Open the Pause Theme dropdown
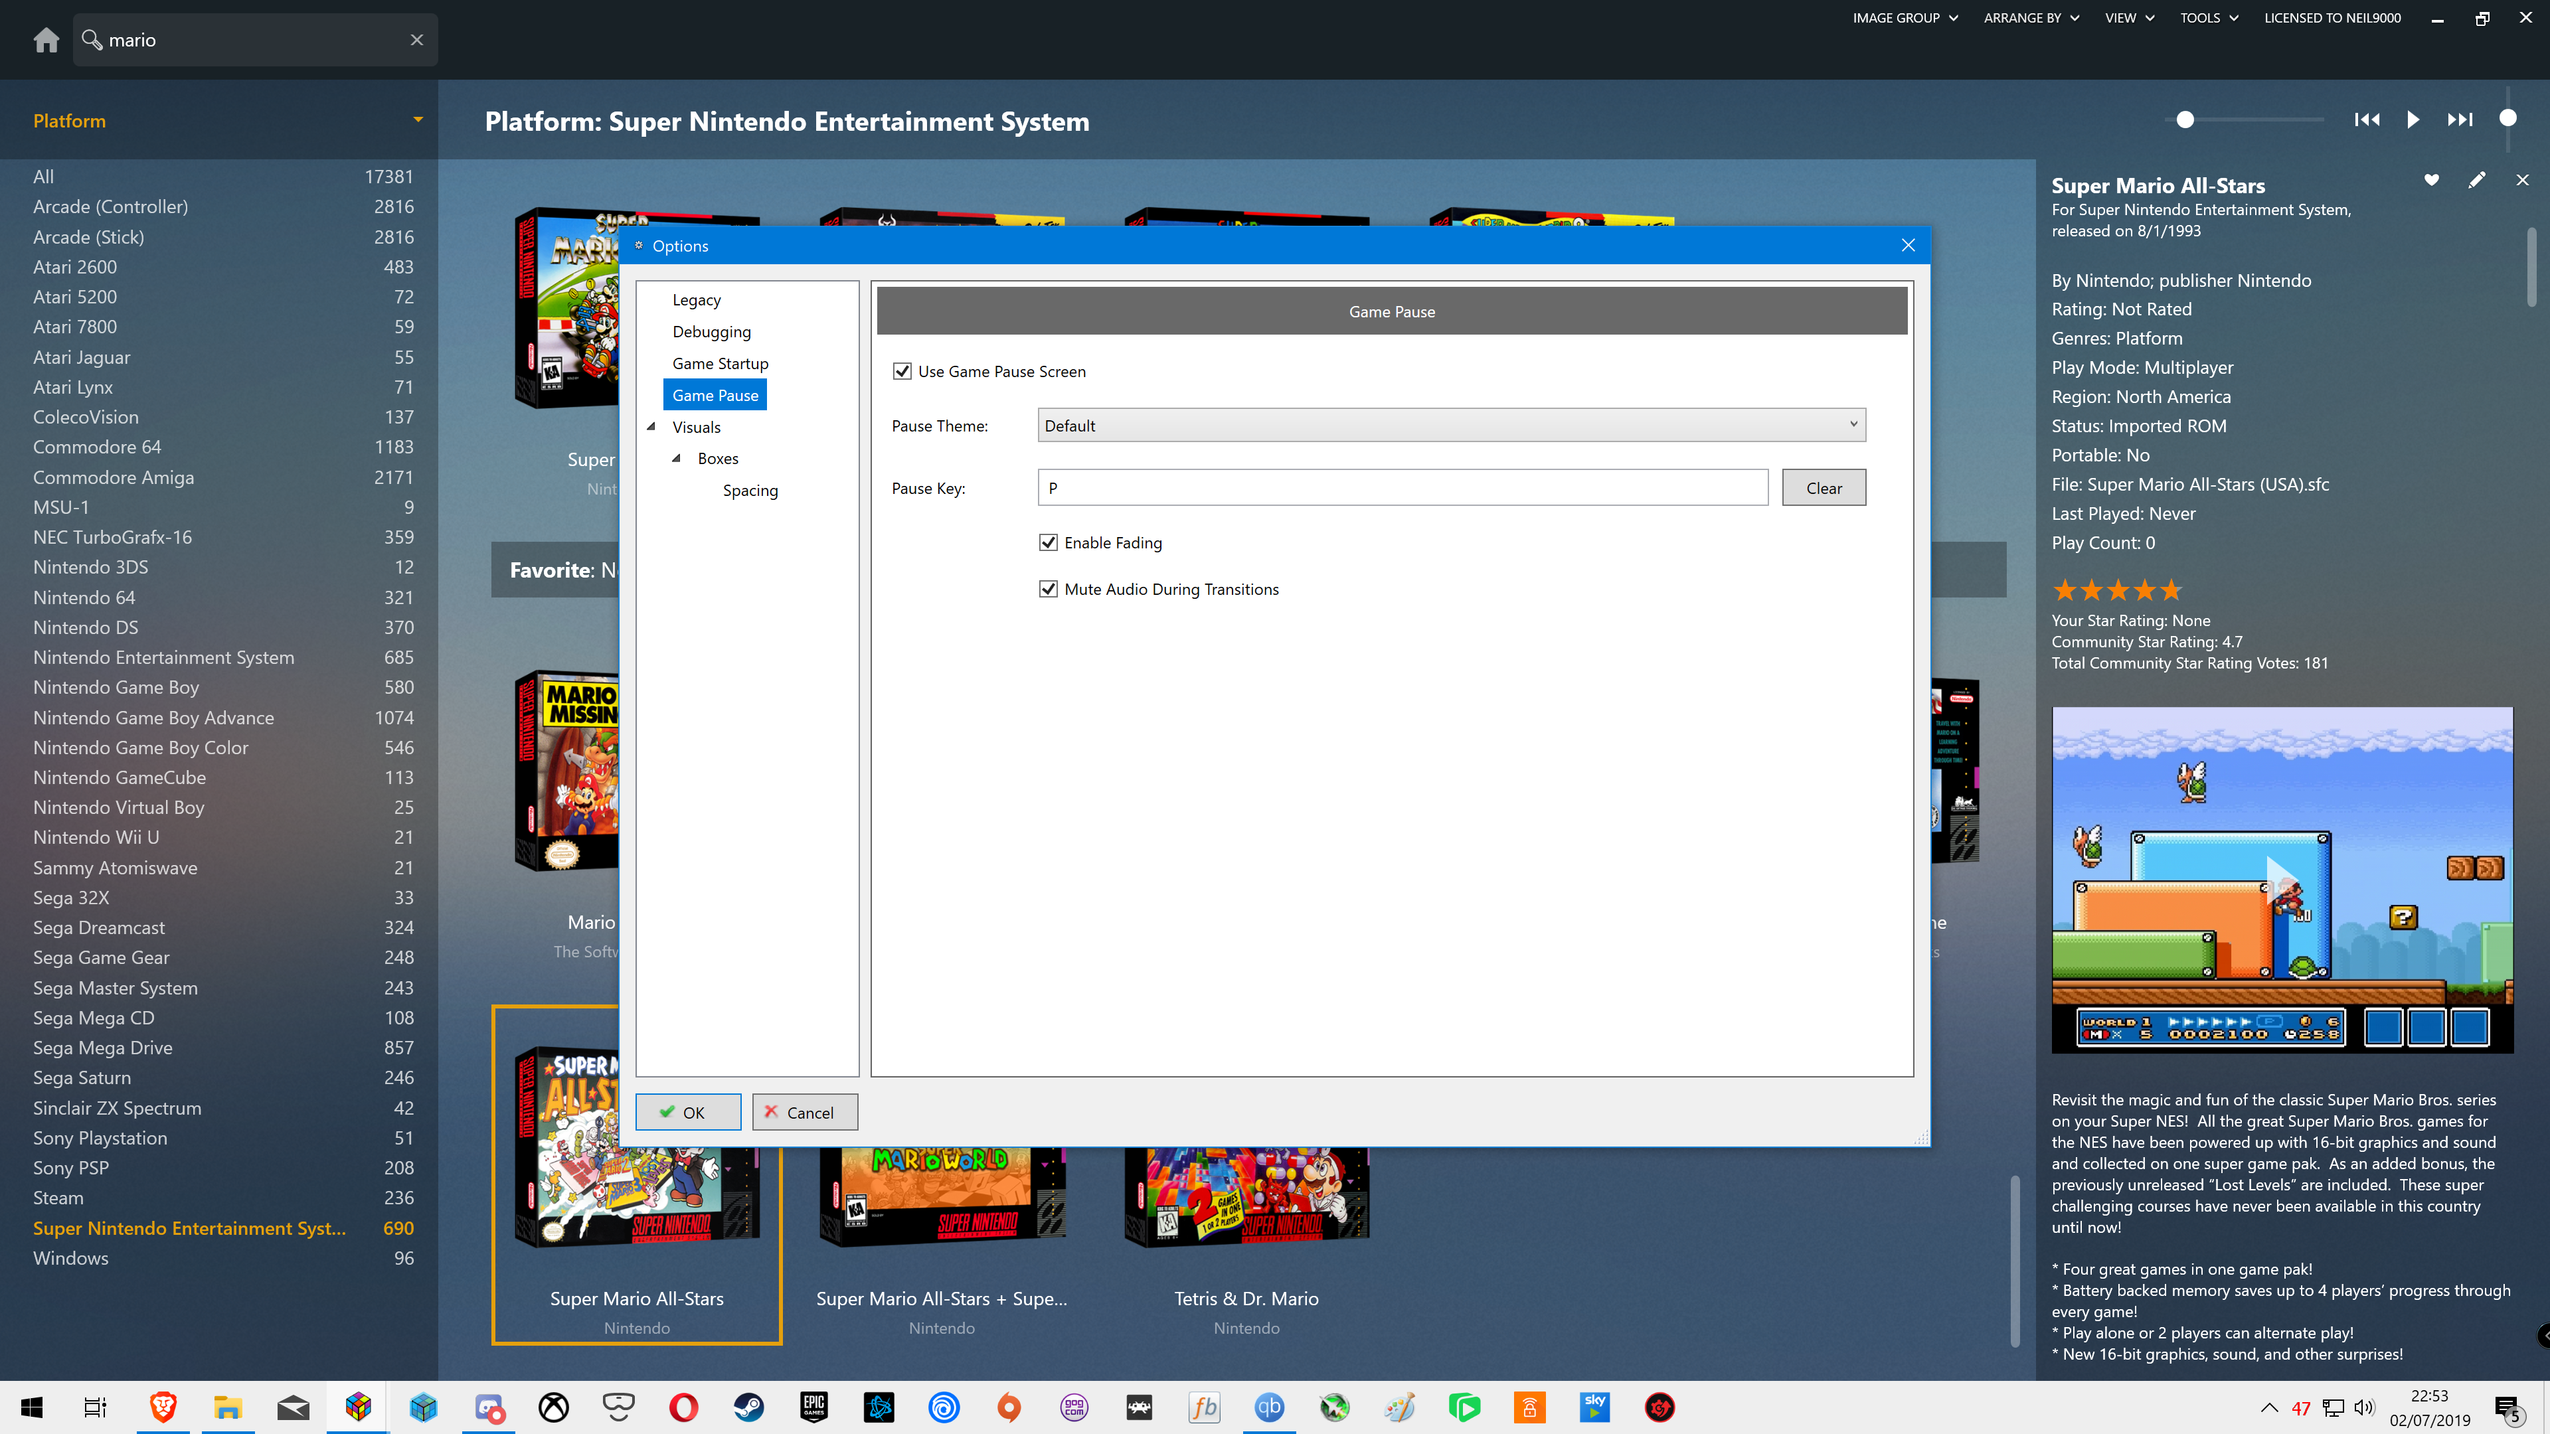 click(1451, 426)
